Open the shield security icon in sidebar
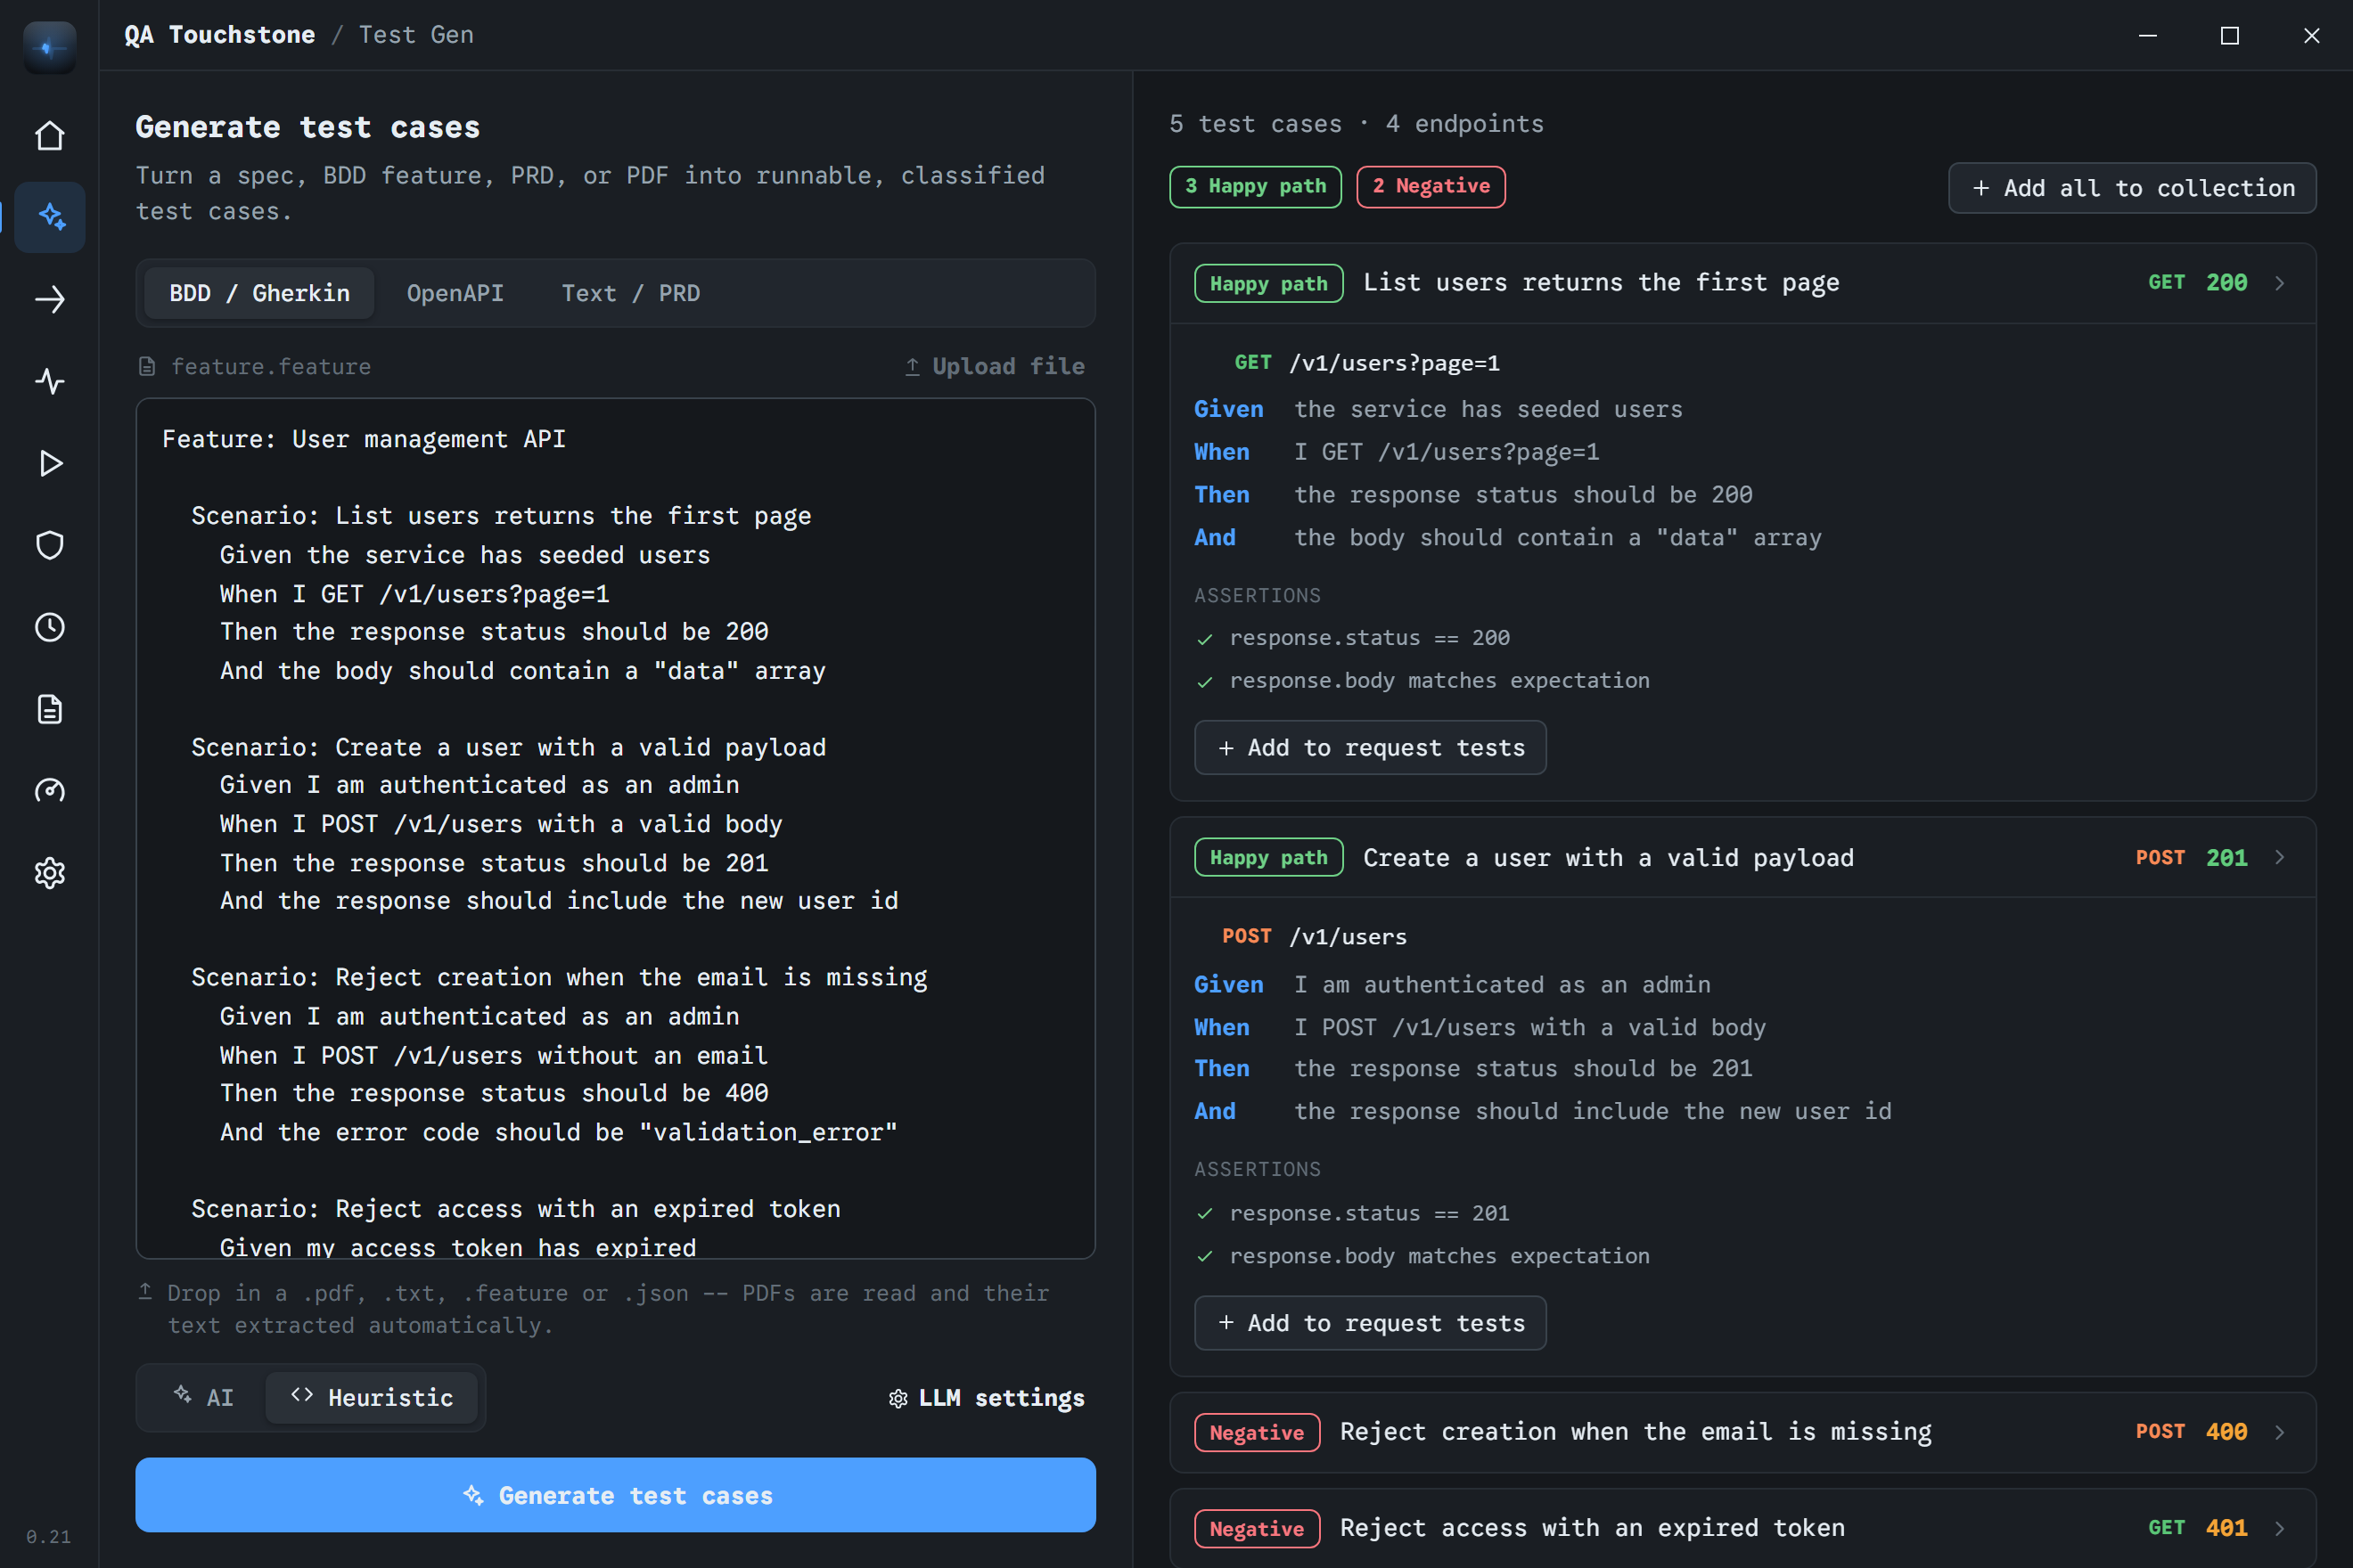This screenshot has width=2353, height=1568. pyautogui.click(x=49, y=545)
